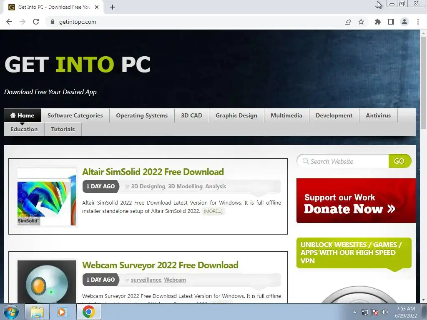Open the Tutorials menu item
Image resolution: width=427 pixels, height=320 pixels.
click(x=63, y=129)
